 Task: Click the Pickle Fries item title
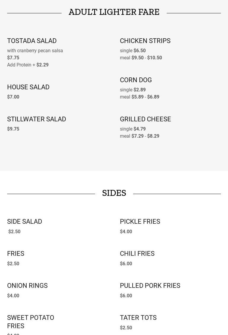(x=140, y=221)
